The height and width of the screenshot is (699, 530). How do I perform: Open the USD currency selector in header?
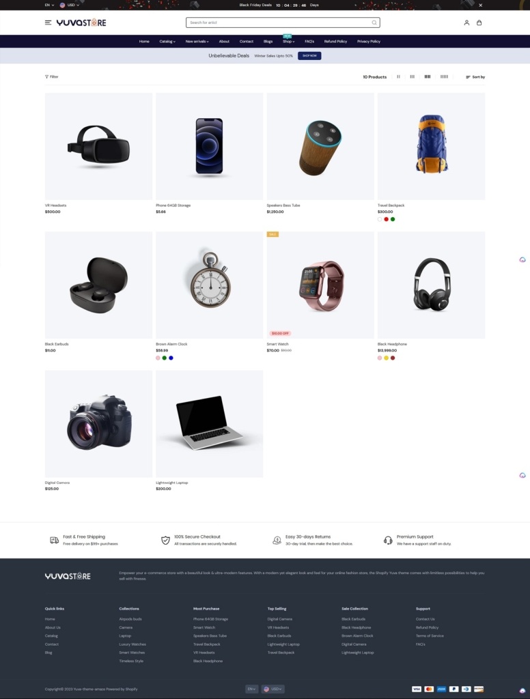coord(70,5)
